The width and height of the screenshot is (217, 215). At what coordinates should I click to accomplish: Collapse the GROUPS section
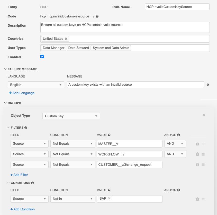coord(5,103)
